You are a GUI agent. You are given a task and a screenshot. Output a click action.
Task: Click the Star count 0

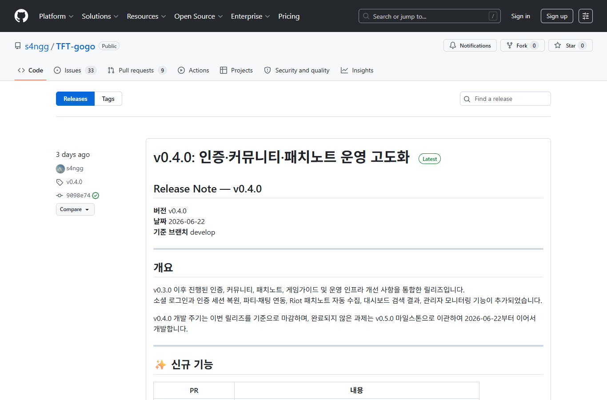click(x=582, y=45)
